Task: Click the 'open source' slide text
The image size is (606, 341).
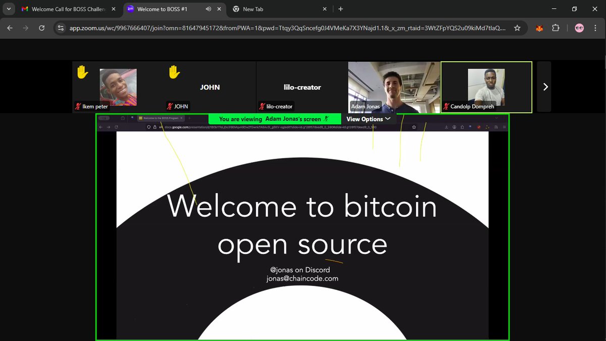Action: (x=302, y=245)
